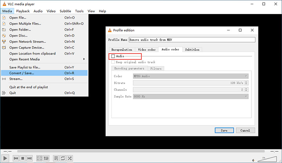282x163 pixels.
Task: Toggle fullscreen video mode icon
Action: click(39, 158)
